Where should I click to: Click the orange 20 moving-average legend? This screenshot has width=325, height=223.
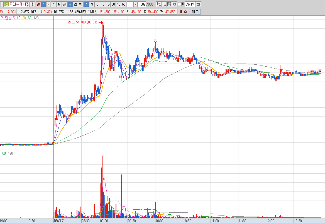[24, 18]
